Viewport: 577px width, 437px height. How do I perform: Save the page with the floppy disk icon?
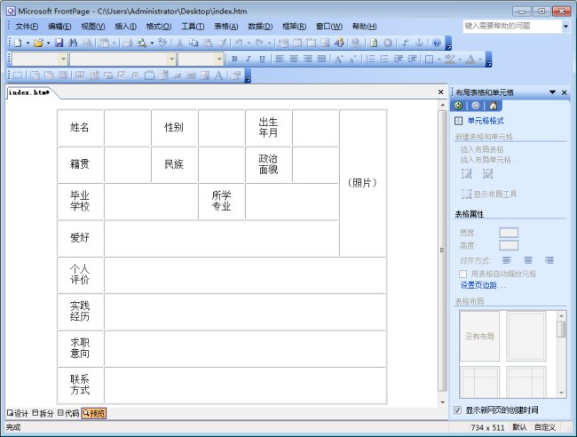(59, 43)
